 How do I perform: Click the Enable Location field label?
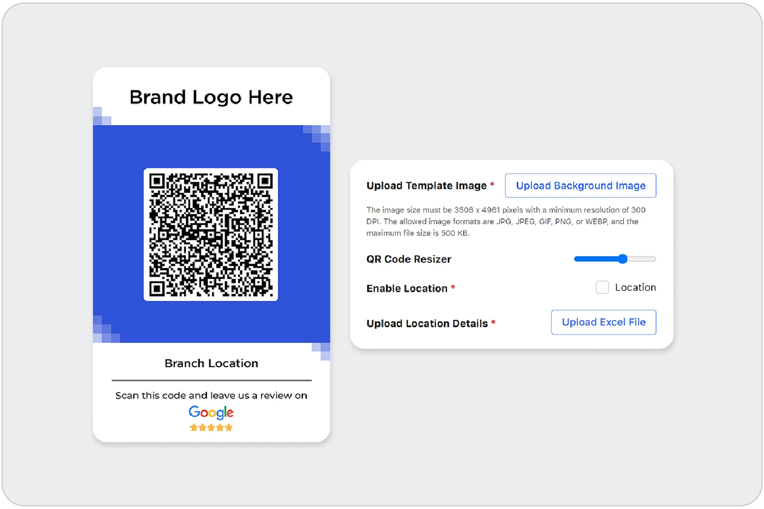click(406, 289)
